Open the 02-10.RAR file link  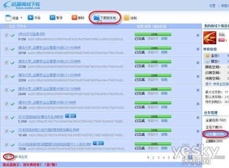tap(49, 89)
